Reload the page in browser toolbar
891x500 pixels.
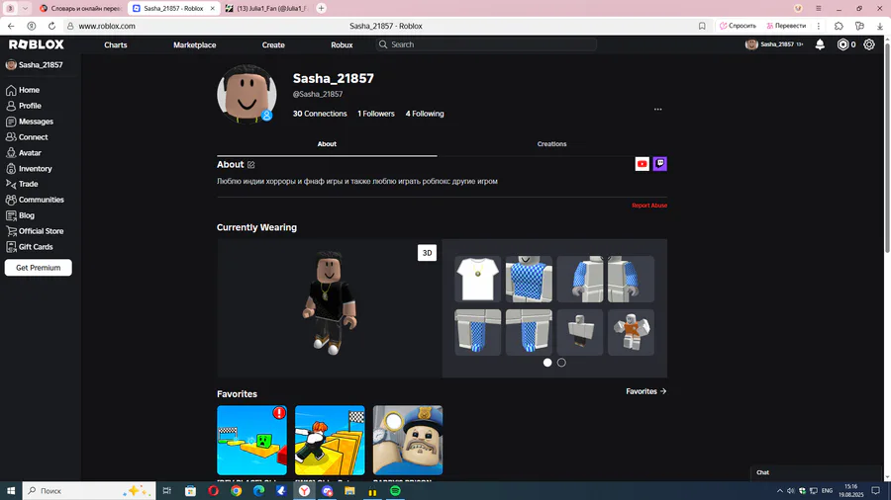(x=51, y=26)
